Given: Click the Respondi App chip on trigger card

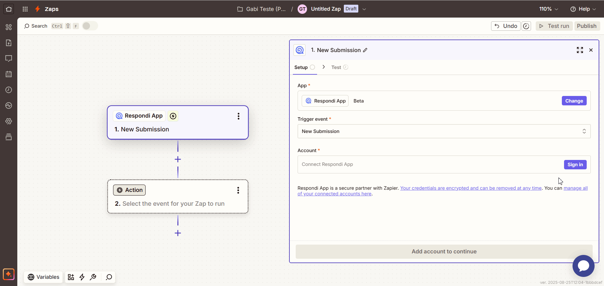Looking at the screenshot, I should tap(139, 116).
